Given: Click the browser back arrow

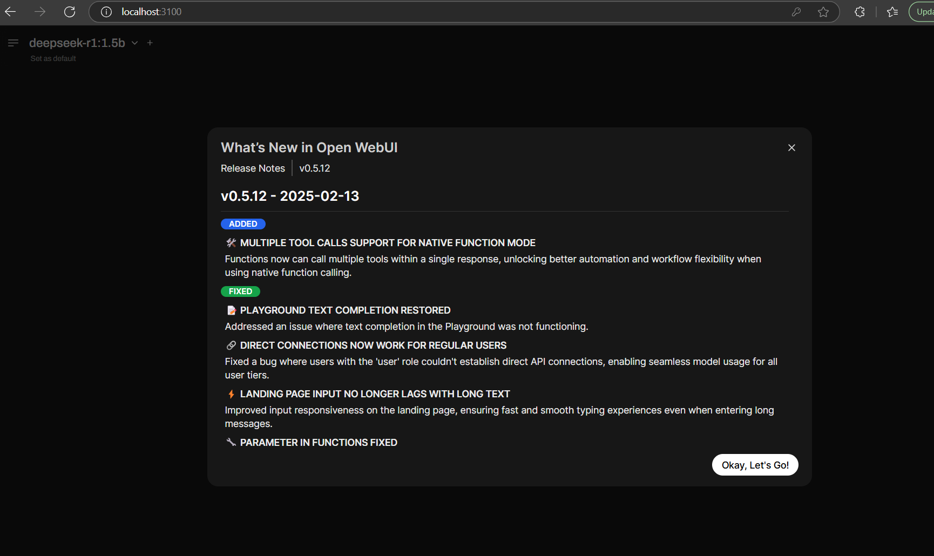Looking at the screenshot, I should click(x=10, y=12).
